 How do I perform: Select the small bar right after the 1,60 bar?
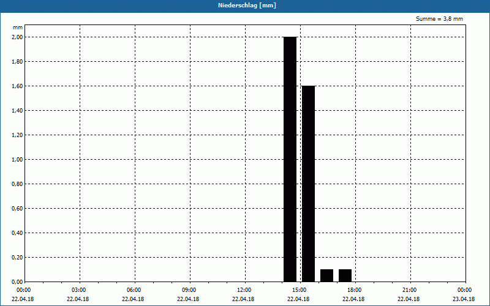(326, 275)
